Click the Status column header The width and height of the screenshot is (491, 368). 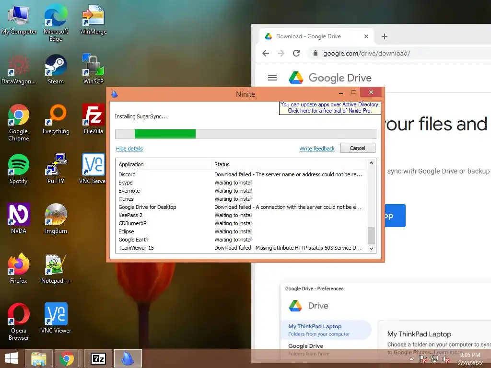(289, 164)
